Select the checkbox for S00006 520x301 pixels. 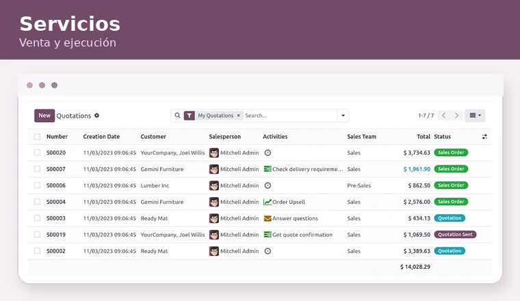coord(37,185)
